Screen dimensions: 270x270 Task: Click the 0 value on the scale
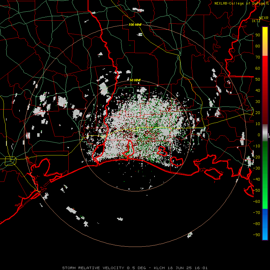point(259,135)
